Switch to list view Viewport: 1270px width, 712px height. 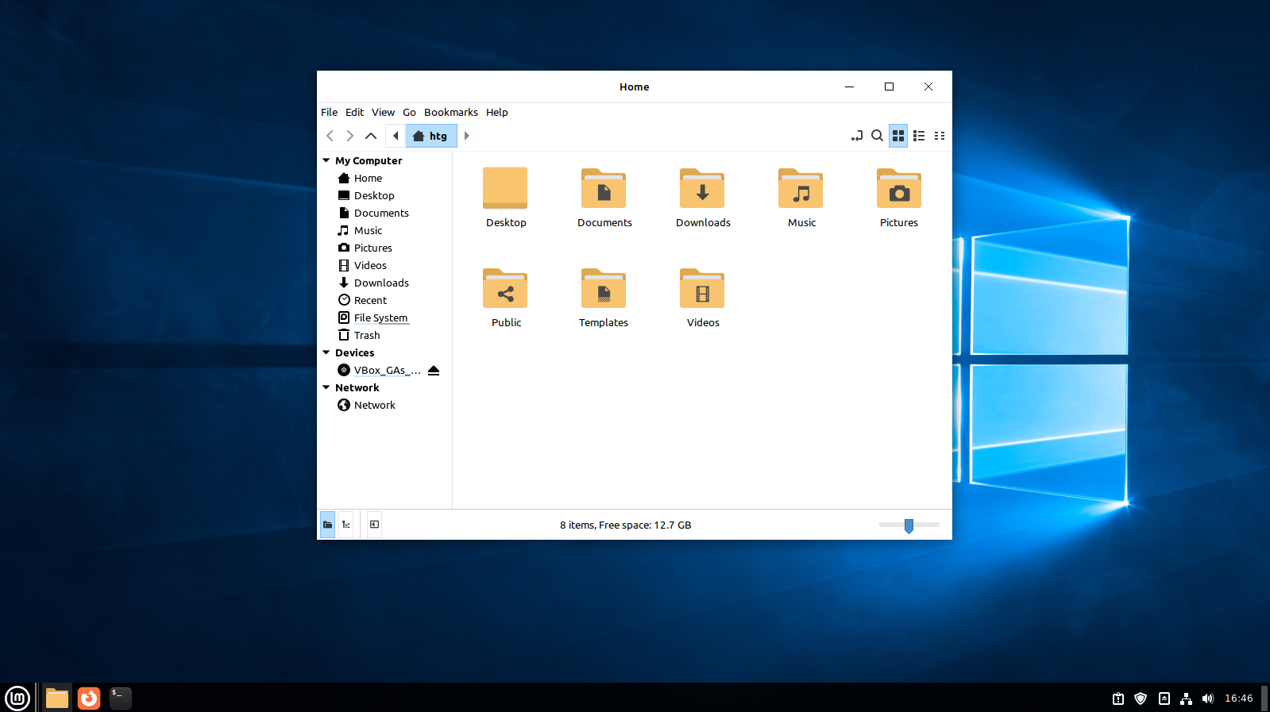pyautogui.click(x=919, y=136)
